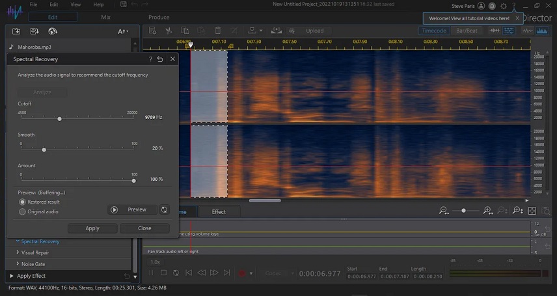Open the playback speed 1.0x selector
The height and width of the screenshot is (296, 557).
click(156, 262)
